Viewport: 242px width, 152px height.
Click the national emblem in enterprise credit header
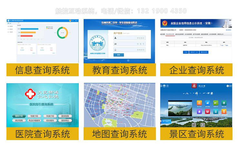165,24
